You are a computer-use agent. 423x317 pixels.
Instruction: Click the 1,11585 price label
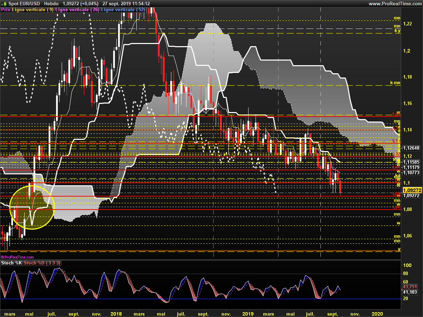(411, 162)
